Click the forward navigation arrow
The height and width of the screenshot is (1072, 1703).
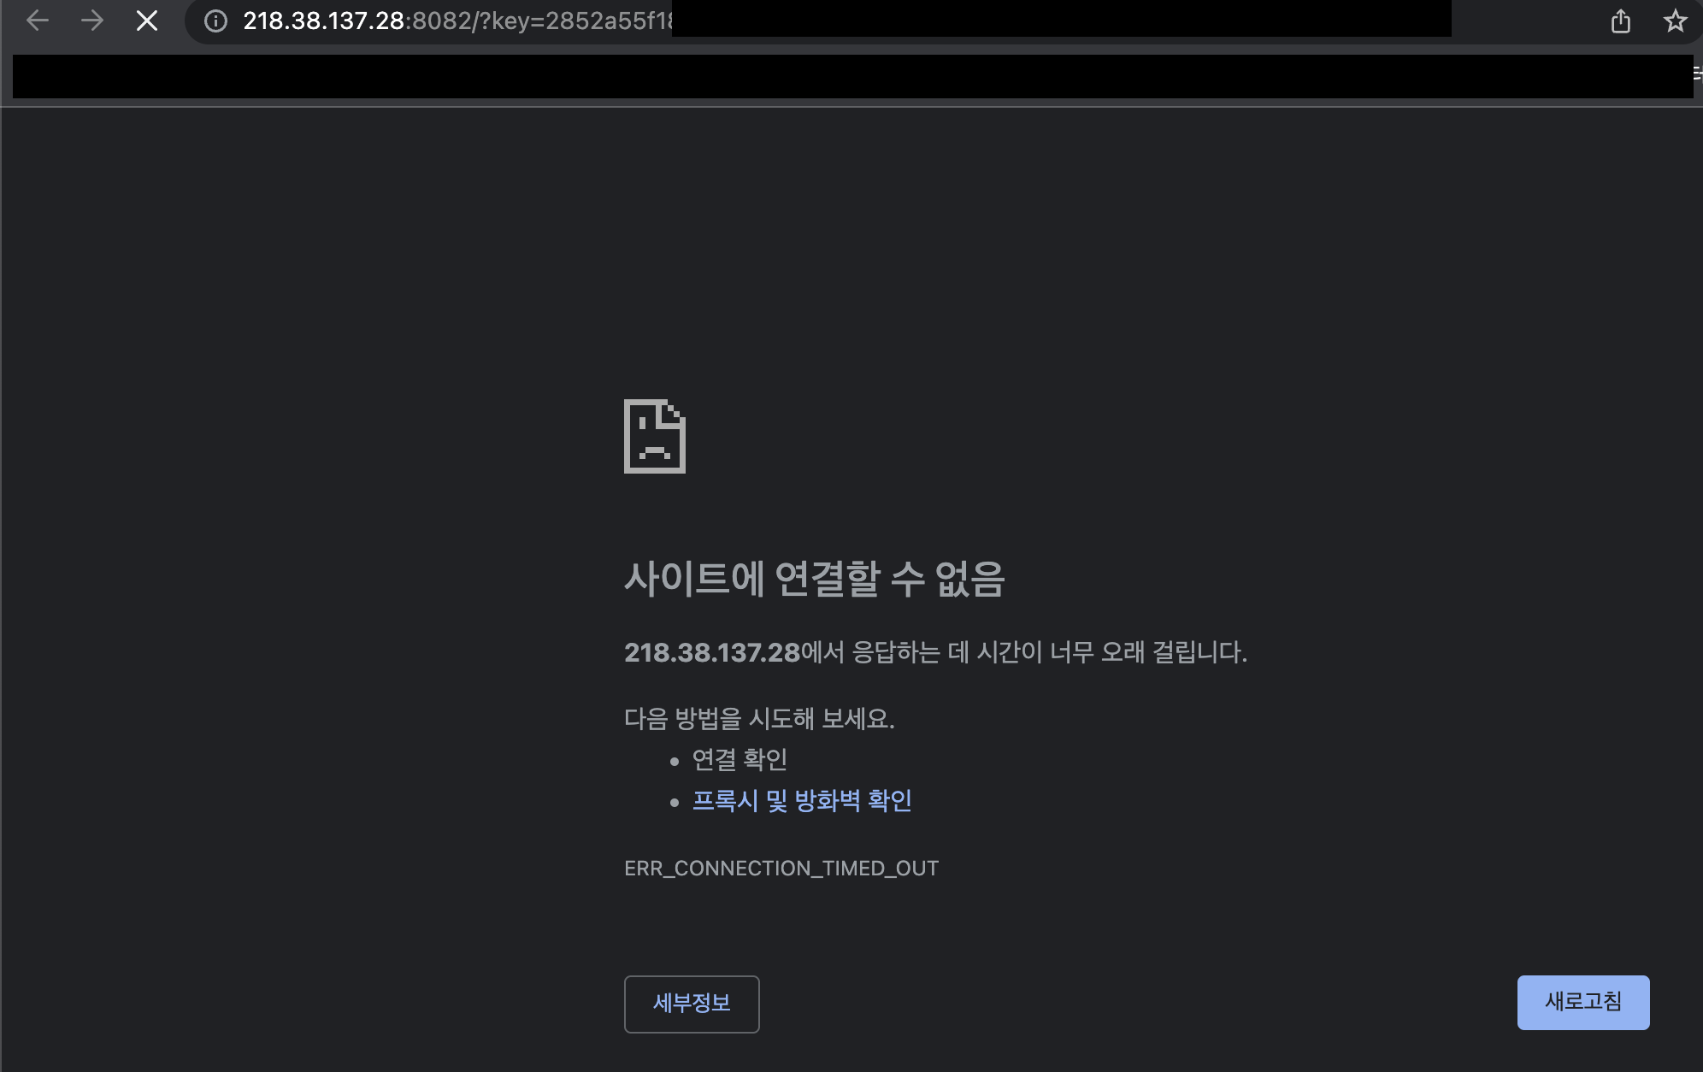(x=92, y=21)
